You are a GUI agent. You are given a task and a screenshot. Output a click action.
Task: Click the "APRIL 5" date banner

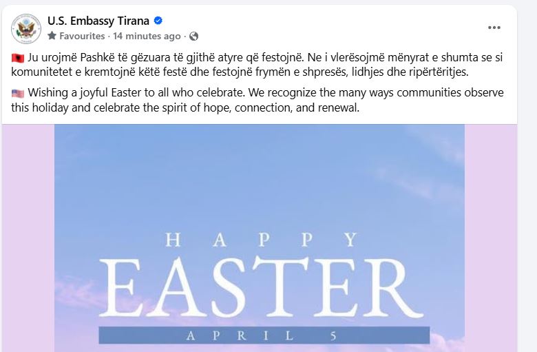tap(259, 335)
